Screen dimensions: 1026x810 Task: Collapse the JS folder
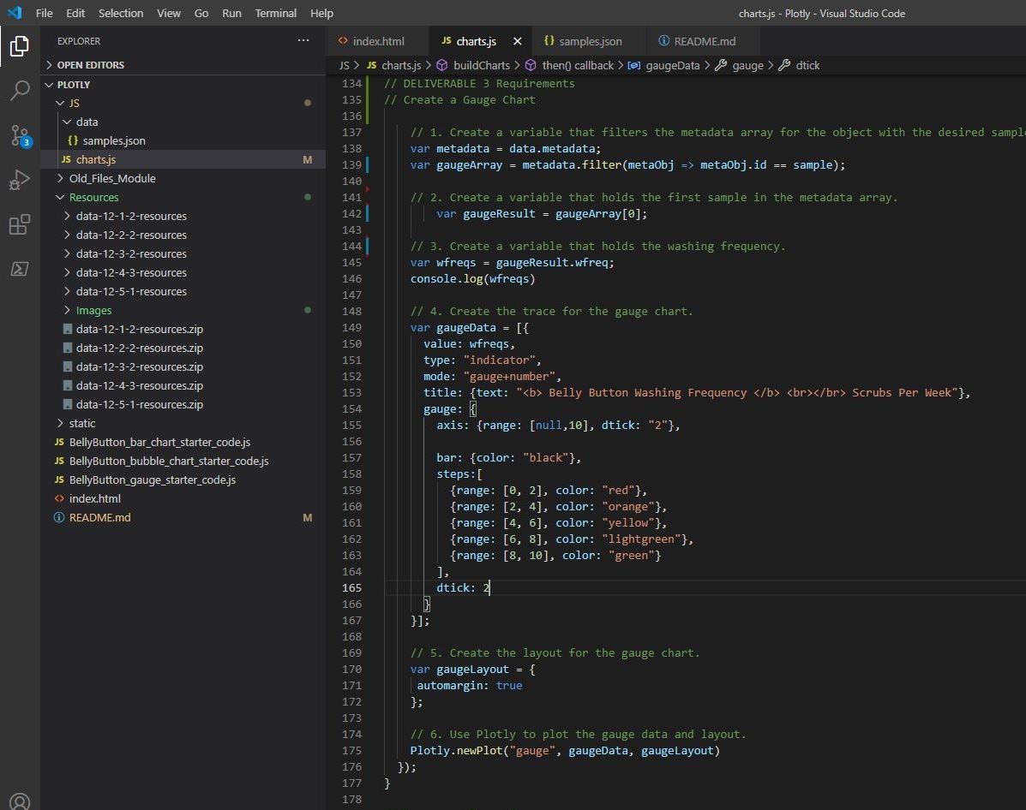(75, 103)
